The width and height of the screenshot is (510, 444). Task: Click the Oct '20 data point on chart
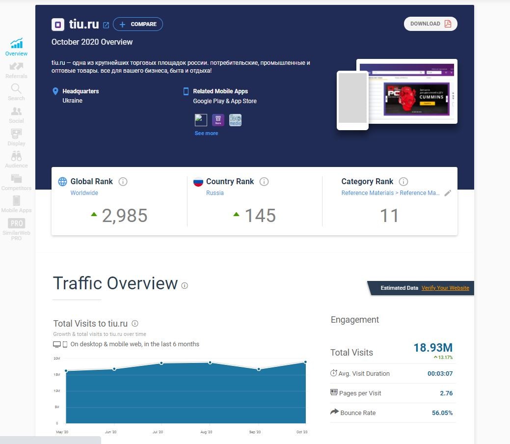tap(305, 362)
